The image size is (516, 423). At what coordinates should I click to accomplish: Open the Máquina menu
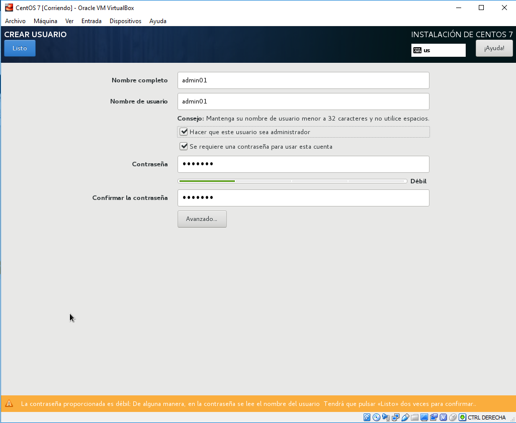coord(45,21)
